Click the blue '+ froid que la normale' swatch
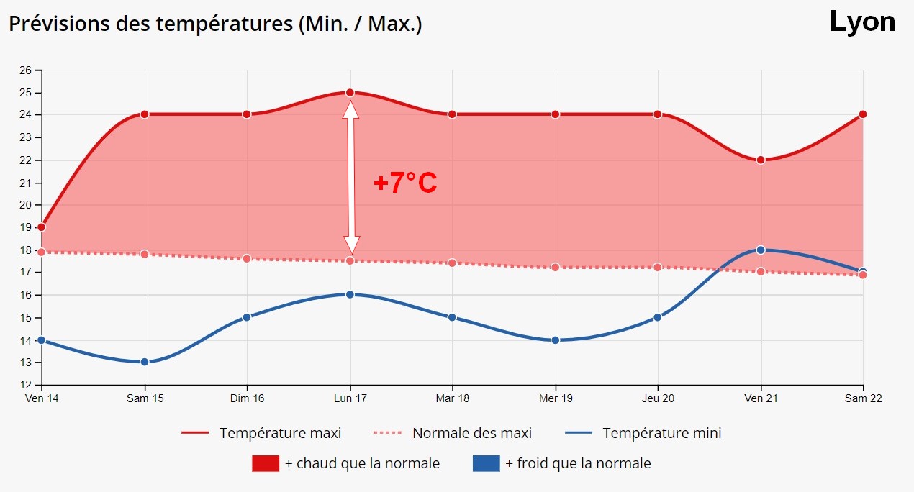This screenshot has height=492, width=914. click(486, 463)
